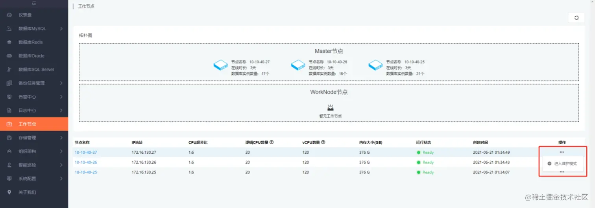Screen dimensions: 595x208
Task: Click creation time 2021-06-21 01:34:49
Action: pos(492,152)
